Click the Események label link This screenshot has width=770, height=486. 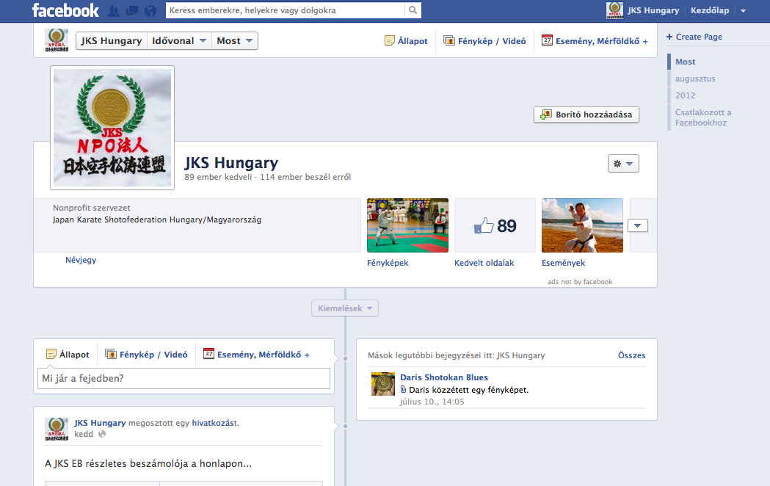pyautogui.click(x=563, y=263)
